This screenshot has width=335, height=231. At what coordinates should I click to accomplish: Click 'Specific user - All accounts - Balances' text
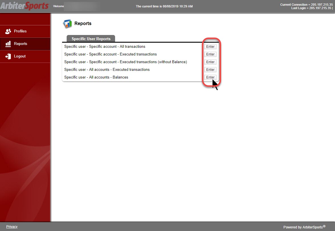coord(96,77)
